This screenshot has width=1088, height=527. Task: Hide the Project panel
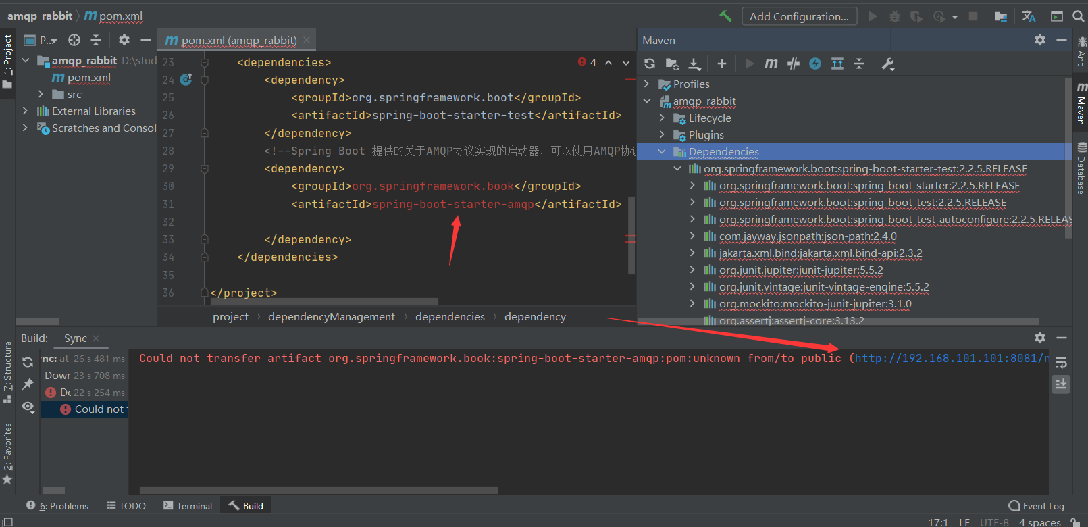click(145, 40)
